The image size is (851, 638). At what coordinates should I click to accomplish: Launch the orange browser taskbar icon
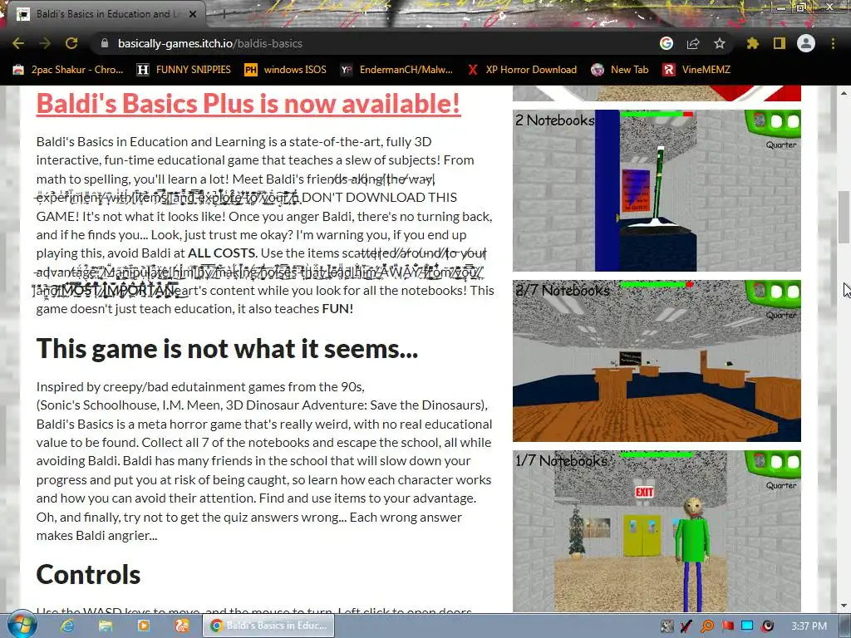pyautogui.click(x=181, y=626)
